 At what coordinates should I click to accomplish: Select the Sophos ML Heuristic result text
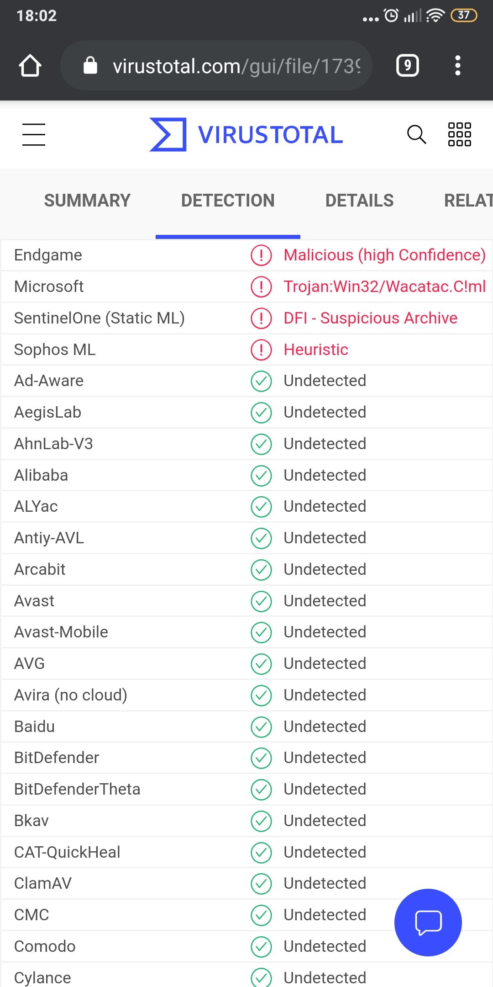tap(316, 350)
